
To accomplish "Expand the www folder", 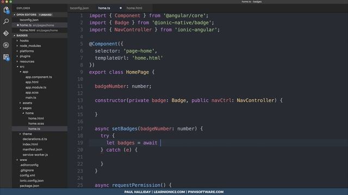I will 23,160.
